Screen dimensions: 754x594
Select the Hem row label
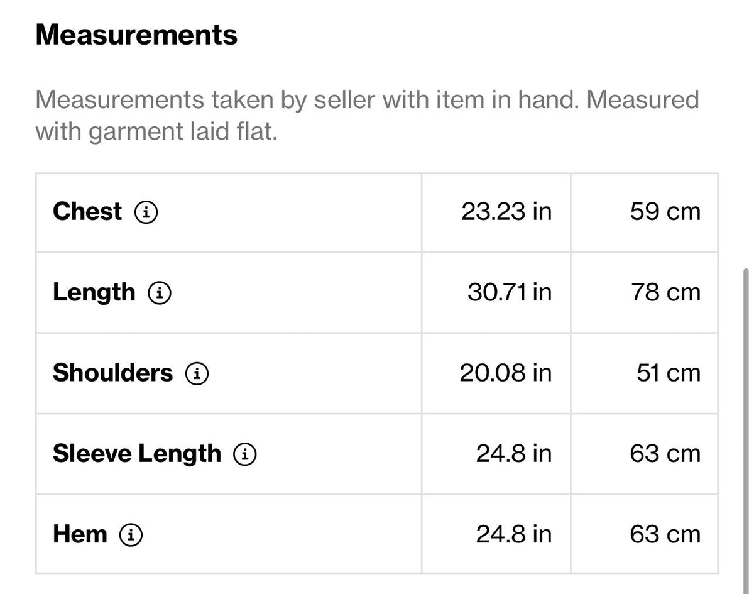[x=80, y=534]
